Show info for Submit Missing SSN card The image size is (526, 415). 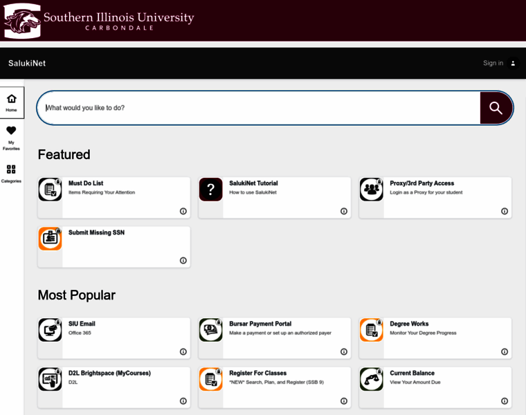[183, 261]
